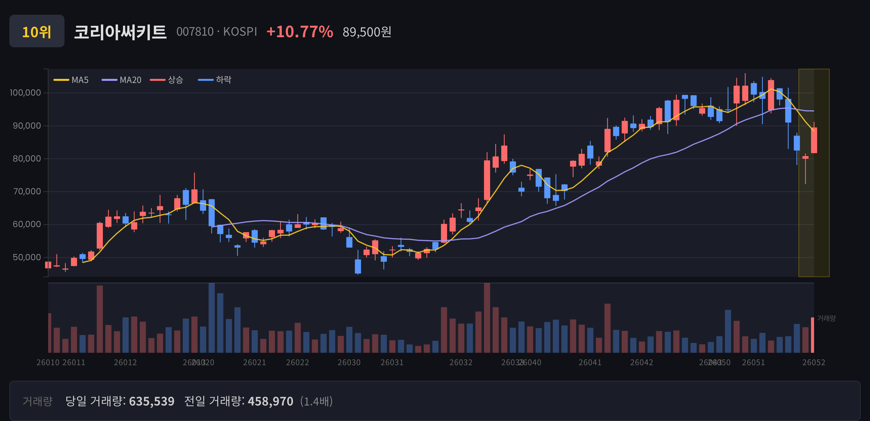
Task: Click the current price 89,500원
Action: point(367,32)
